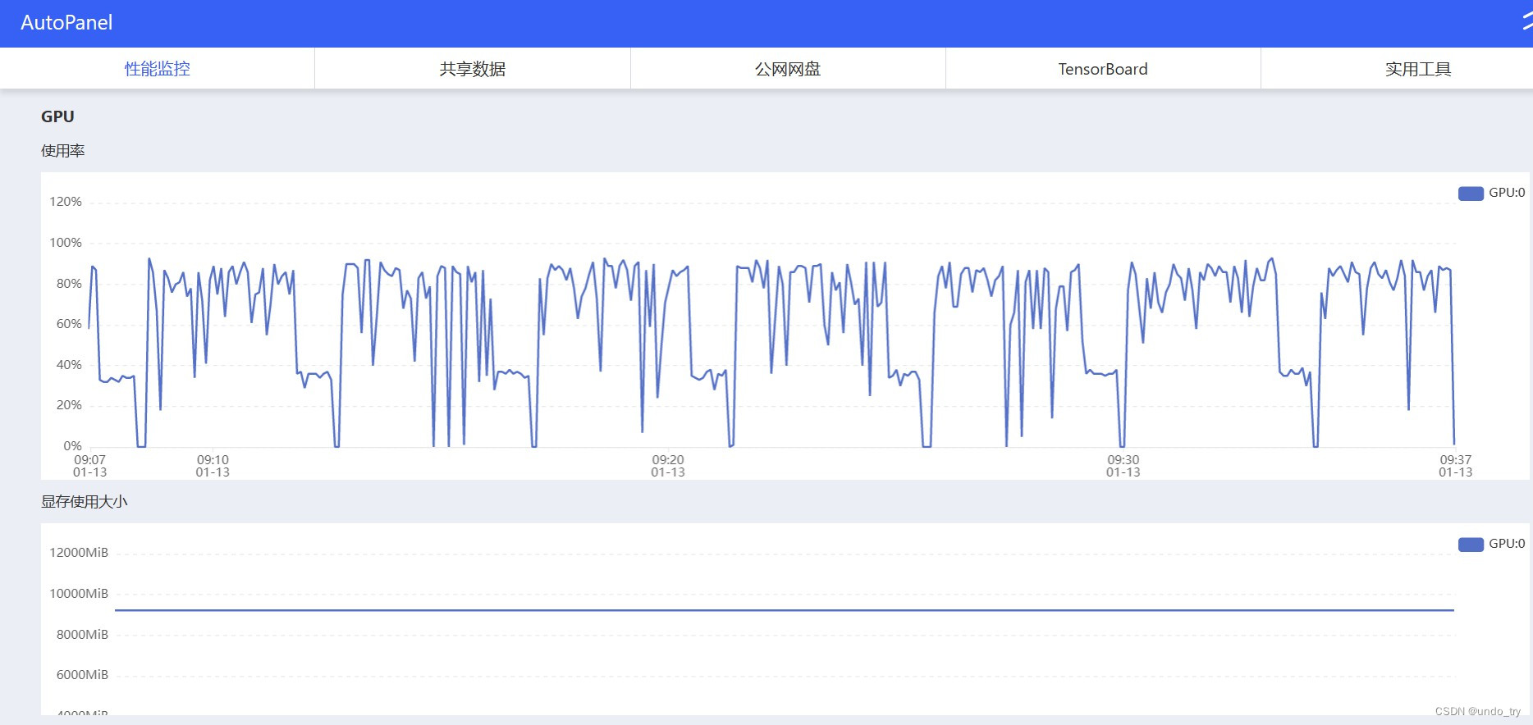Click GPU:0 legend text in 显存使用大小 chart

click(1507, 544)
